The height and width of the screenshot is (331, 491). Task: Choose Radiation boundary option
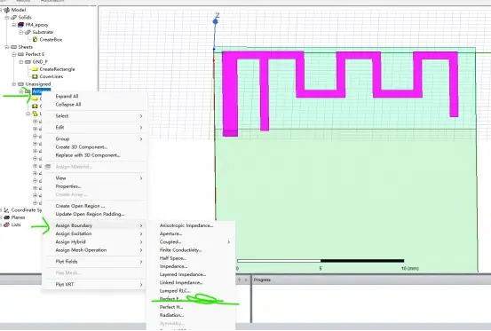tap(171, 315)
